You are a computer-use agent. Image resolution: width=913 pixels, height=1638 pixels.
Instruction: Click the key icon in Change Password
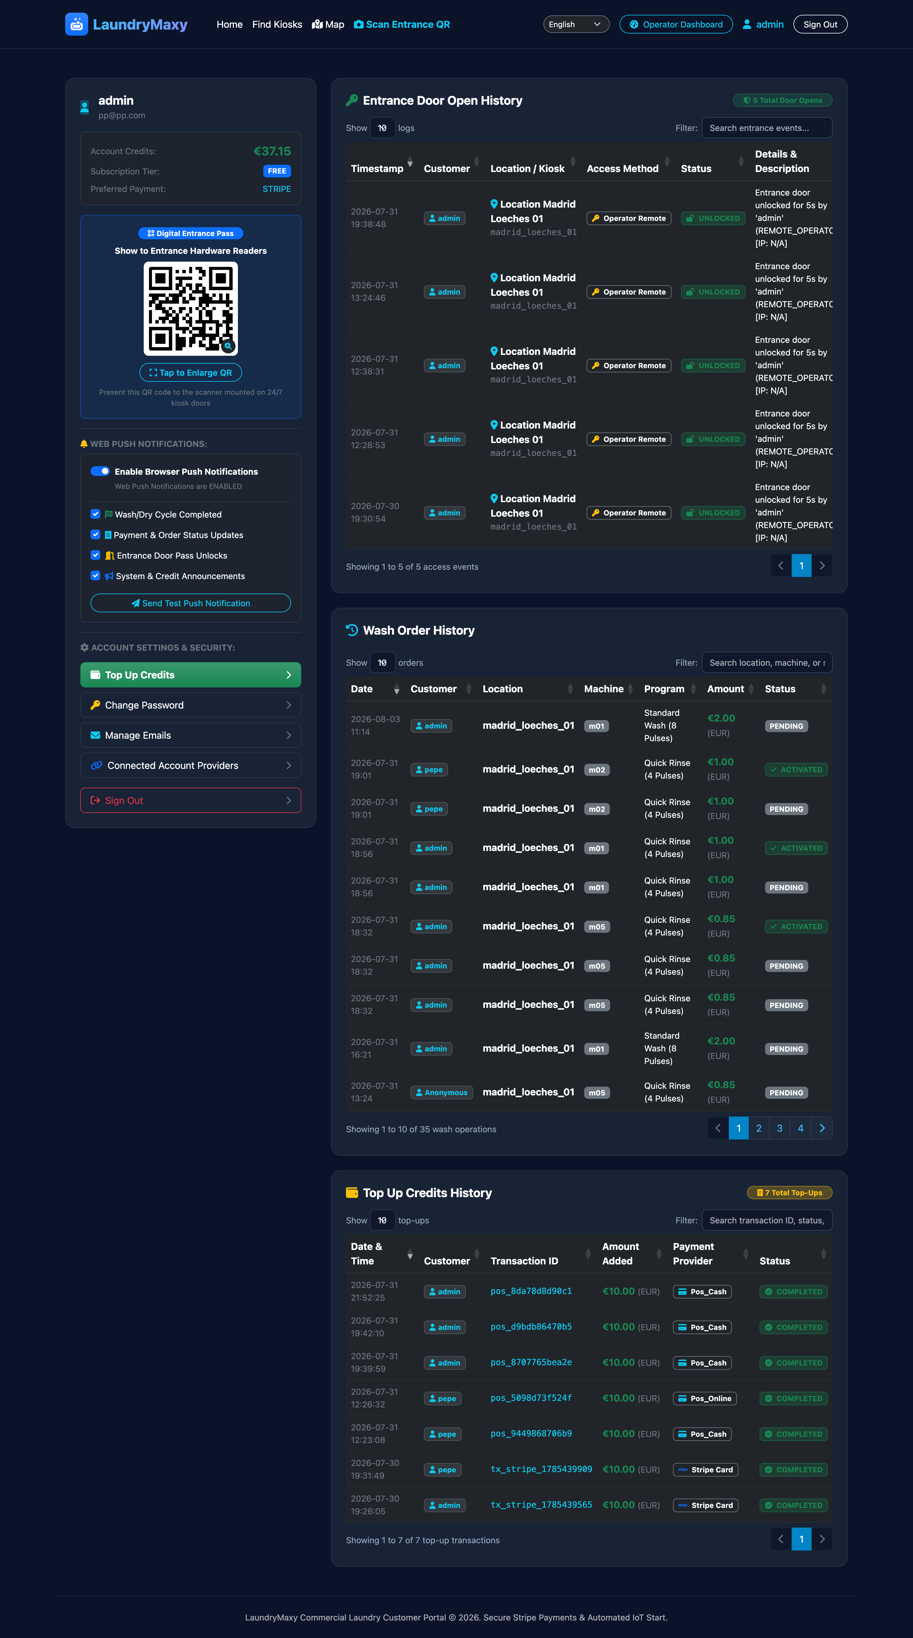coord(95,705)
